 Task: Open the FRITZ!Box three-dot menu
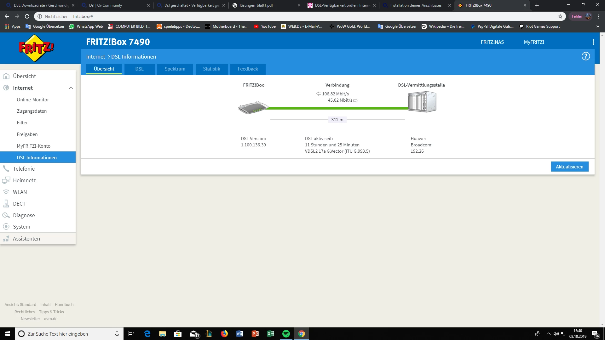(x=593, y=42)
